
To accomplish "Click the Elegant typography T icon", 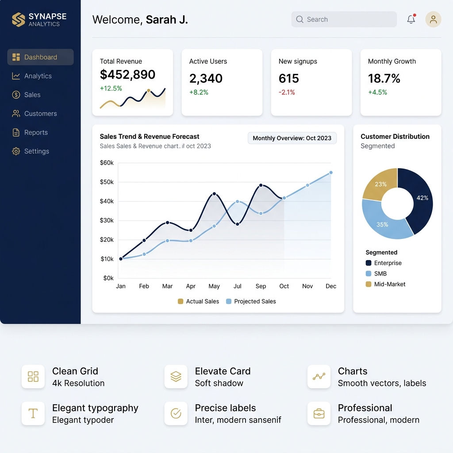I will pos(33,413).
